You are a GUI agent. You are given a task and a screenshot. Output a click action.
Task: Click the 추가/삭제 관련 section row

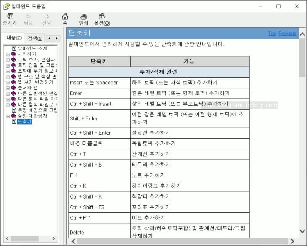159,72
